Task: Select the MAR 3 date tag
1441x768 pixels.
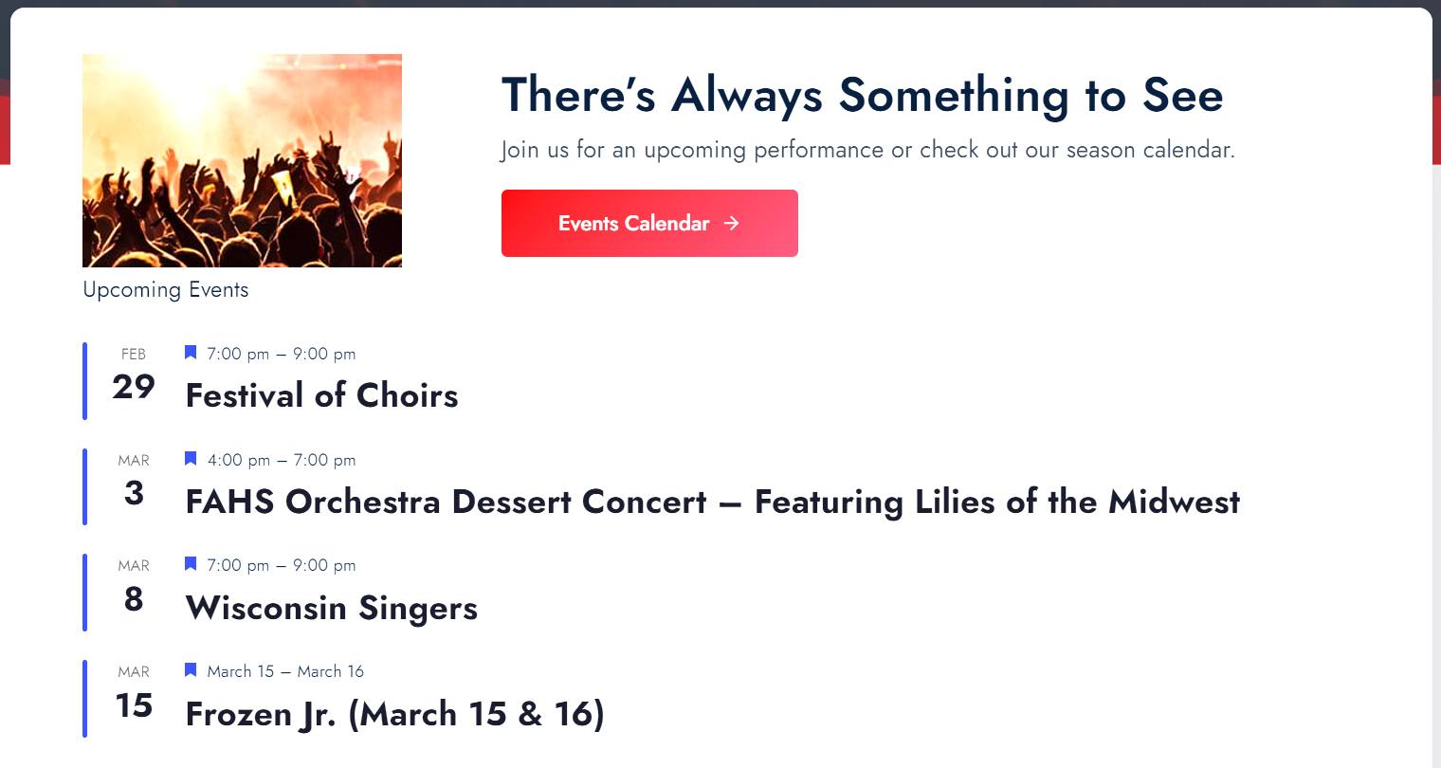Action: 134,482
